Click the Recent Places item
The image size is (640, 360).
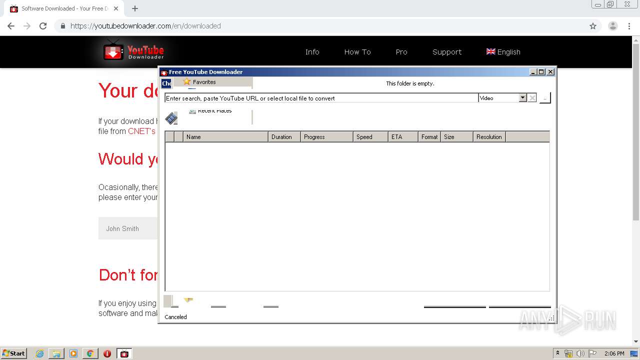click(210, 111)
